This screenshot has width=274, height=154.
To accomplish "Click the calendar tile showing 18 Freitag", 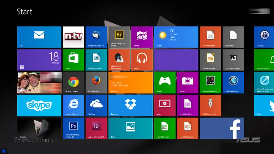I will (39, 60).
